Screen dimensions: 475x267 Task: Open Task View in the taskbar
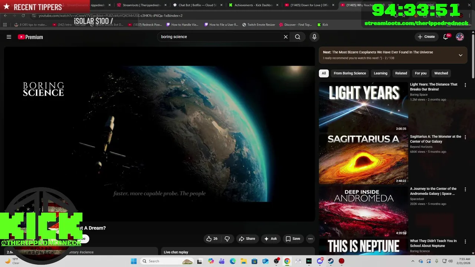point(199,261)
